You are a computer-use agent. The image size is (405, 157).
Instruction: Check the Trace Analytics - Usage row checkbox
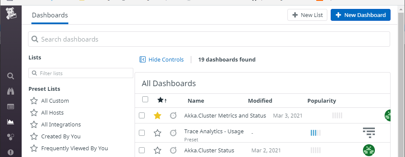pyautogui.click(x=142, y=133)
